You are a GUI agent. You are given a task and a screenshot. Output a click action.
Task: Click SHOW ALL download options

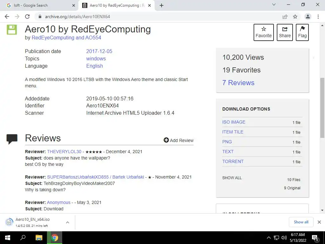(232, 178)
